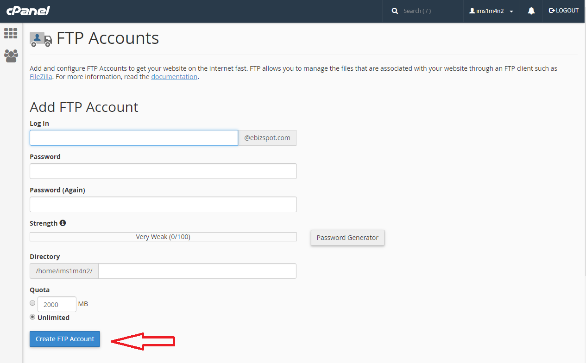Open the User Manager people icon

[11, 56]
